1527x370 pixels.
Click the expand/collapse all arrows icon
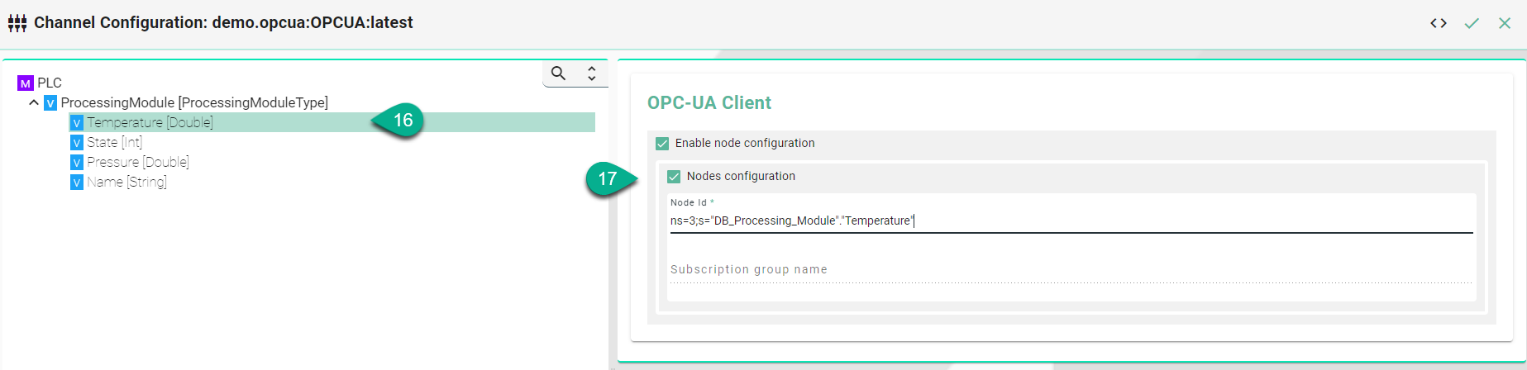(x=592, y=74)
